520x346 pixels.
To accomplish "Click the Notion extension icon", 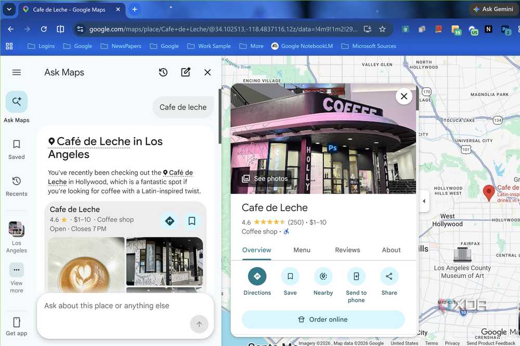I will coord(488,29).
